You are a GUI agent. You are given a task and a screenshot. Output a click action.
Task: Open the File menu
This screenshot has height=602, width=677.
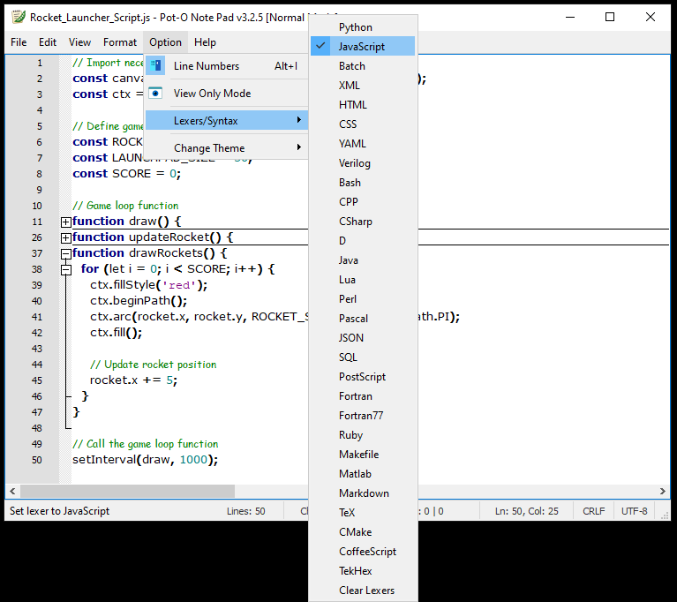pyautogui.click(x=19, y=42)
